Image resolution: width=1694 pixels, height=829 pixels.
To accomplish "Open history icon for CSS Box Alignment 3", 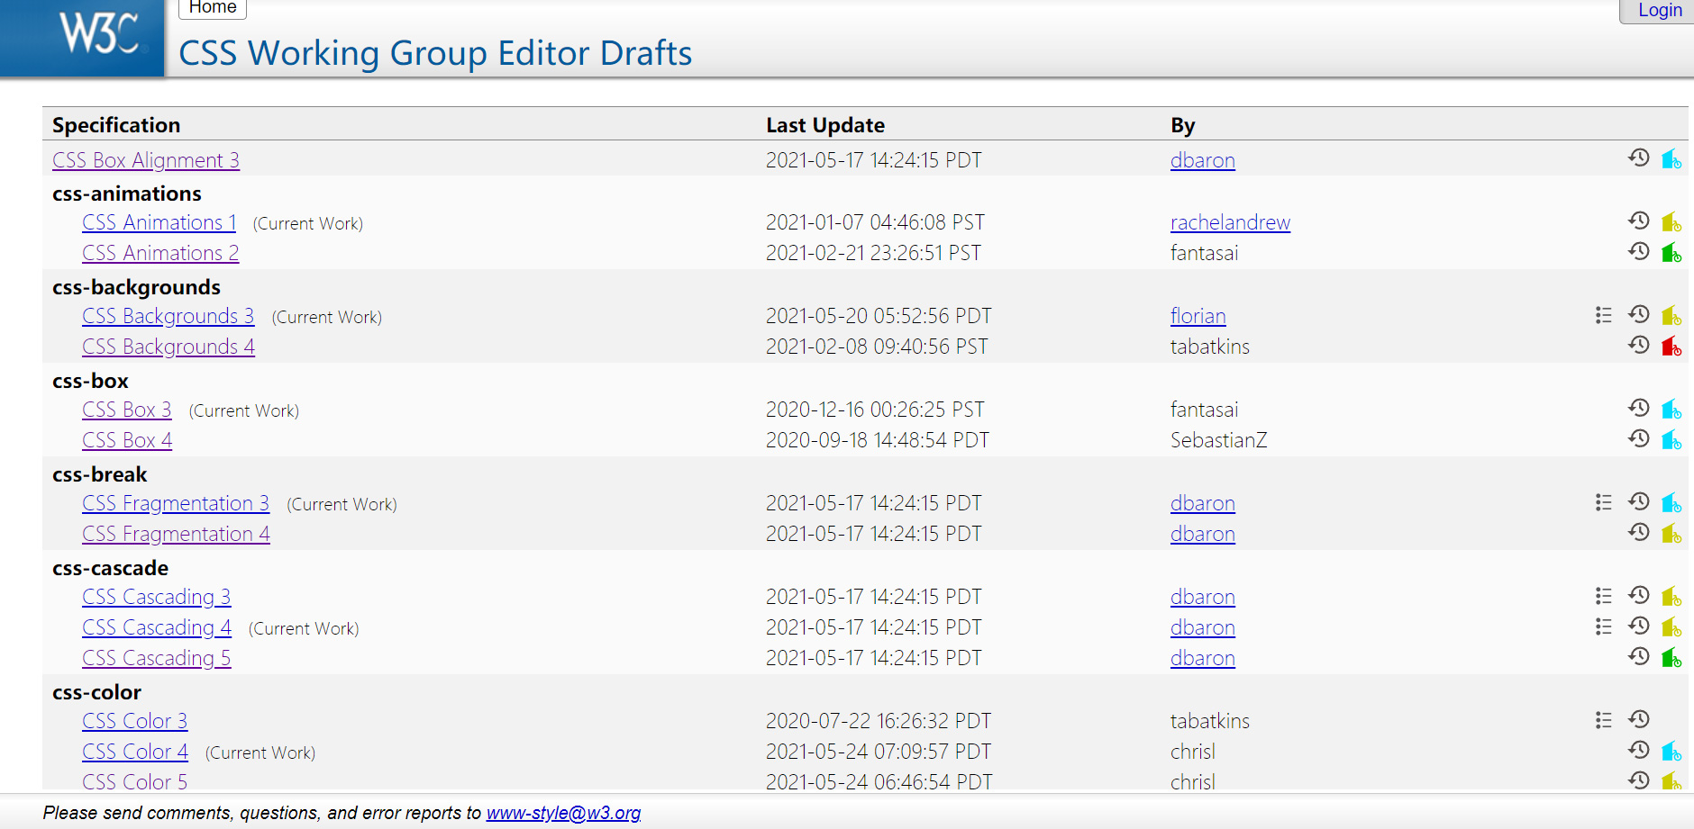I will 1638,158.
